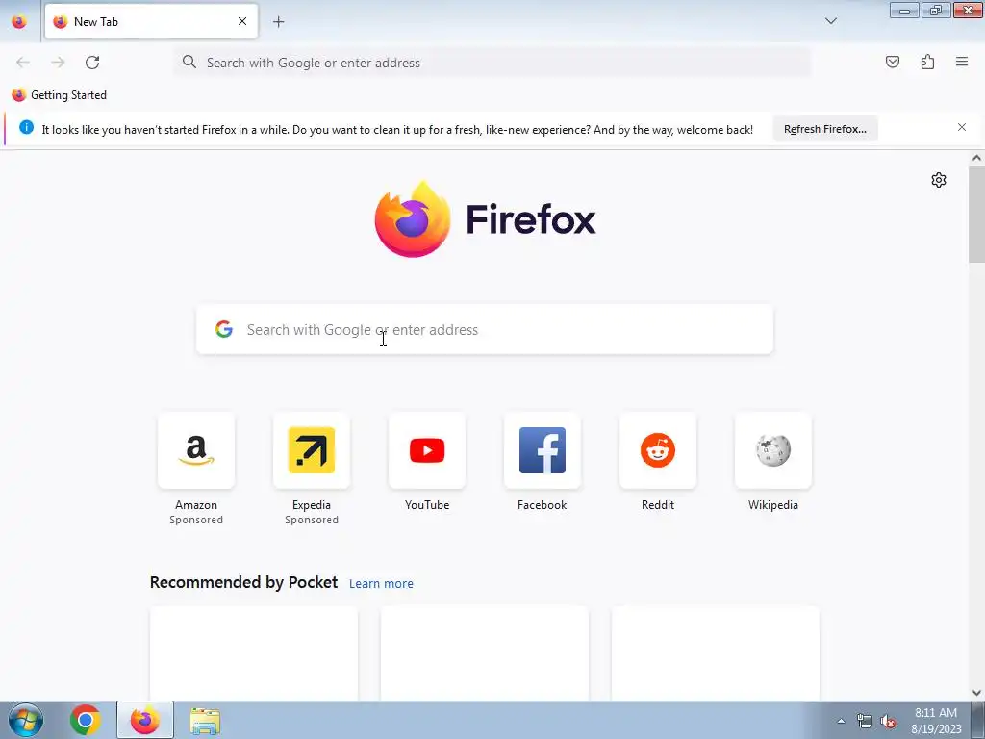Expand the list all tabs chevron

[x=830, y=21]
